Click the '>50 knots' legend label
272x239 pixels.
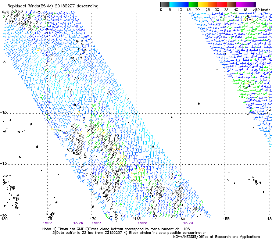(x=261, y=10)
